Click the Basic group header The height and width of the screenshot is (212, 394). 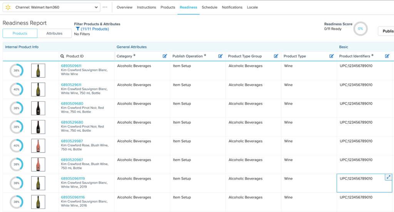click(344, 47)
